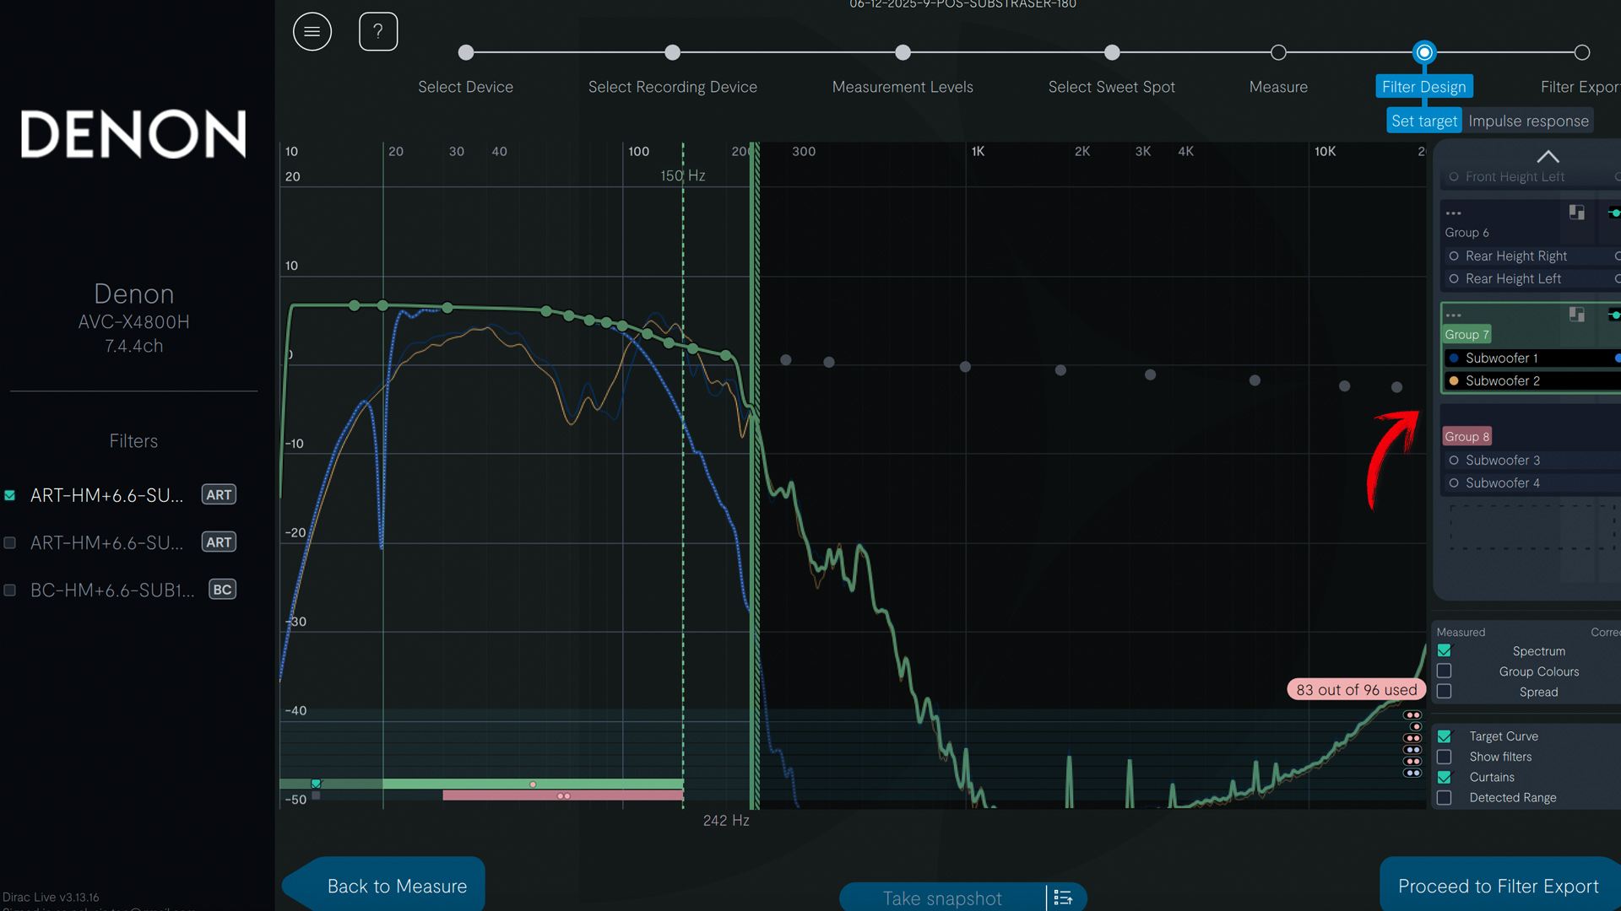Open the hamburger main menu

pos(312,32)
